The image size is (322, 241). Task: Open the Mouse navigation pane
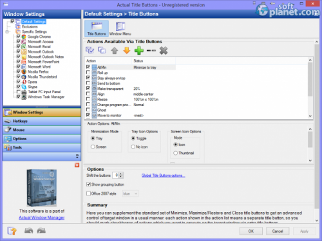point(42,130)
